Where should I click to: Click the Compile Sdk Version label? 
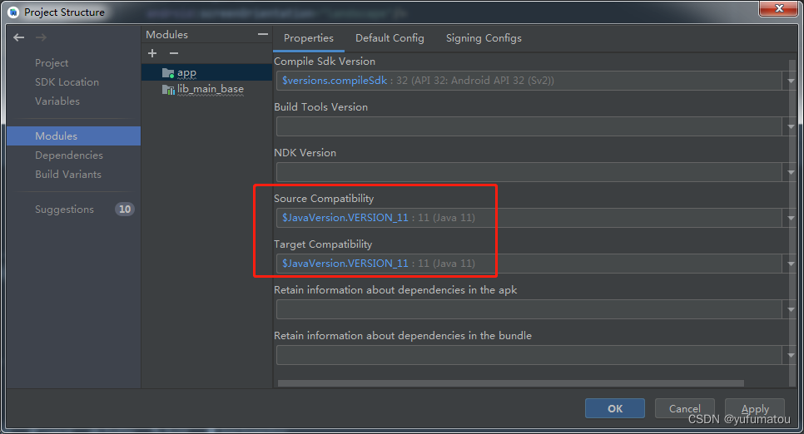[325, 61]
